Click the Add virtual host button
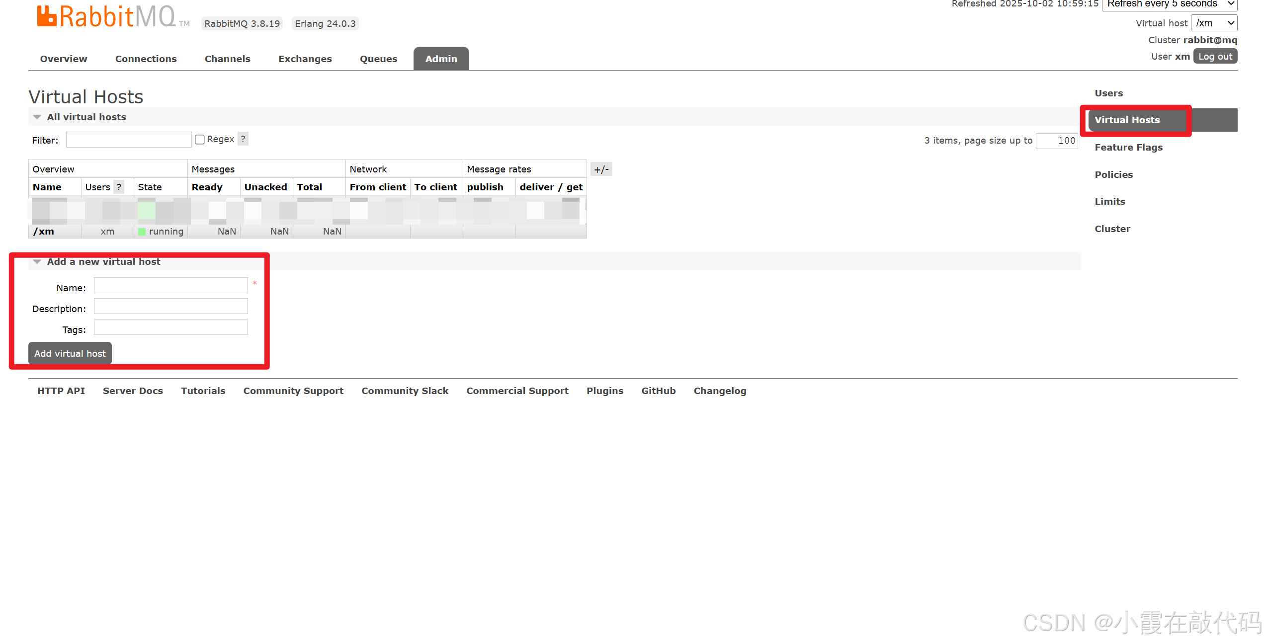This screenshot has width=1264, height=643. pyautogui.click(x=70, y=353)
